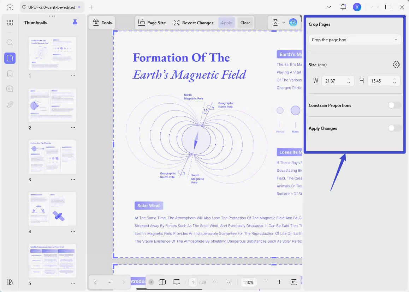Viewport: 409px width, 292px height.
Task: Enable Constrain Proportions
Action: pos(394,105)
